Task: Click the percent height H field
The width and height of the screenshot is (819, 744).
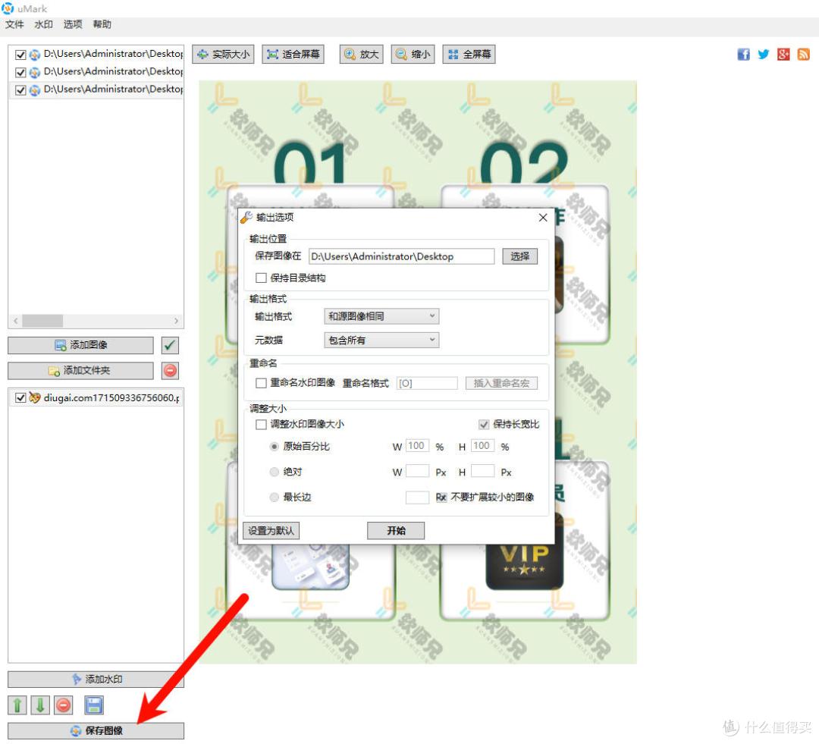Action: point(482,446)
